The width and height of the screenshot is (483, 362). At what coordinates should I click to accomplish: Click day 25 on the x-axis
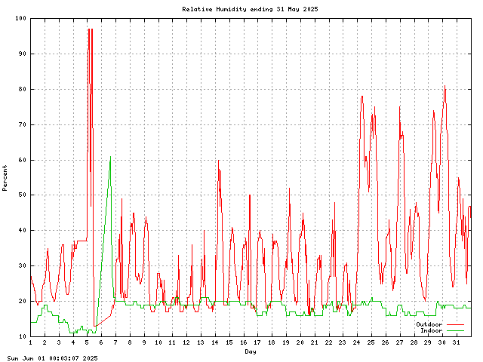pos(371,342)
